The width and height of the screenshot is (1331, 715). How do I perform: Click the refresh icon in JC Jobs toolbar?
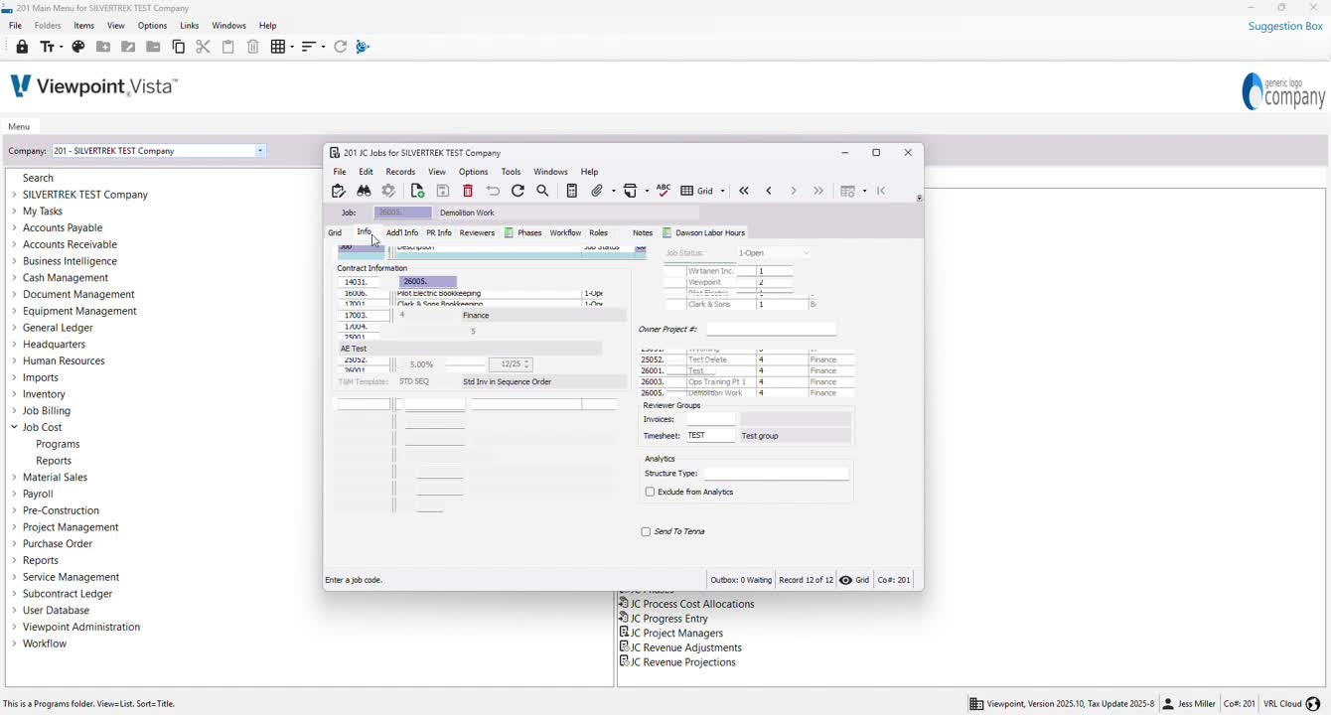tap(518, 191)
